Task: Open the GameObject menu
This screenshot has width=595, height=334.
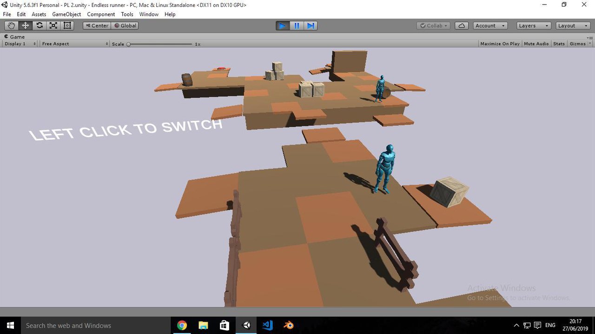Action: pos(66,14)
